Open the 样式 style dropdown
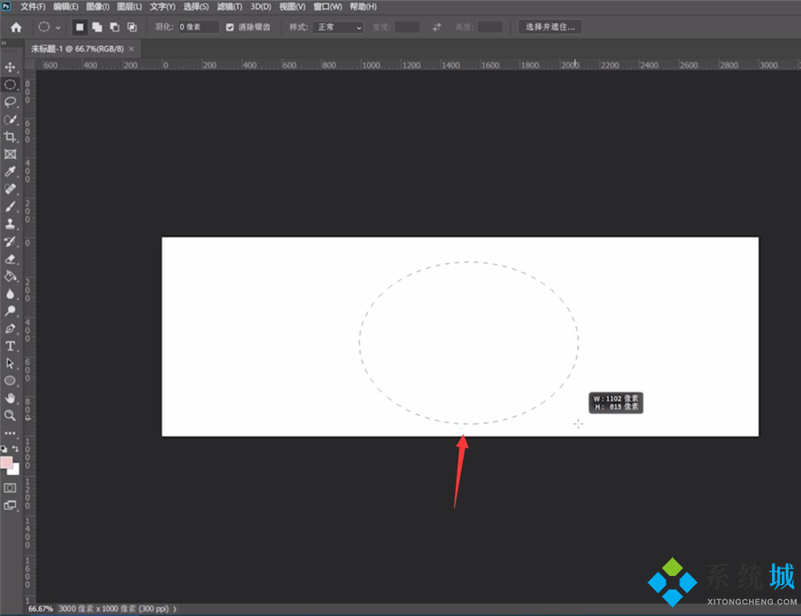Screen dimensions: 801x616 (x=338, y=27)
